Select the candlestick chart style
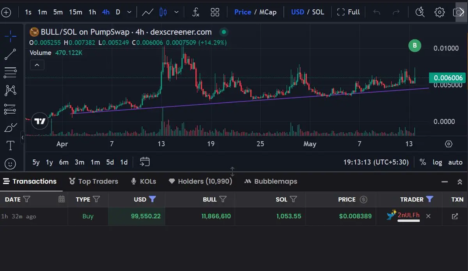This screenshot has height=271, width=468. 163,12
